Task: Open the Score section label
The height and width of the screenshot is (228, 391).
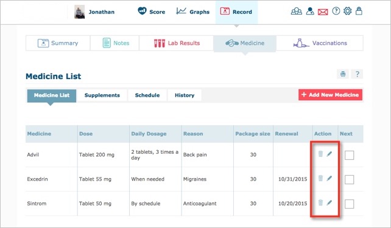Action: (x=157, y=12)
